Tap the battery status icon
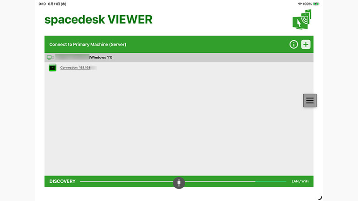The height and width of the screenshot is (201, 358). pyautogui.click(x=316, y=4)
